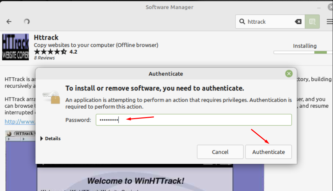The height and width of the screenshot is (191, 333).
Task: Open the search-in-descriptions green icon button
Action: coord(312,22)
